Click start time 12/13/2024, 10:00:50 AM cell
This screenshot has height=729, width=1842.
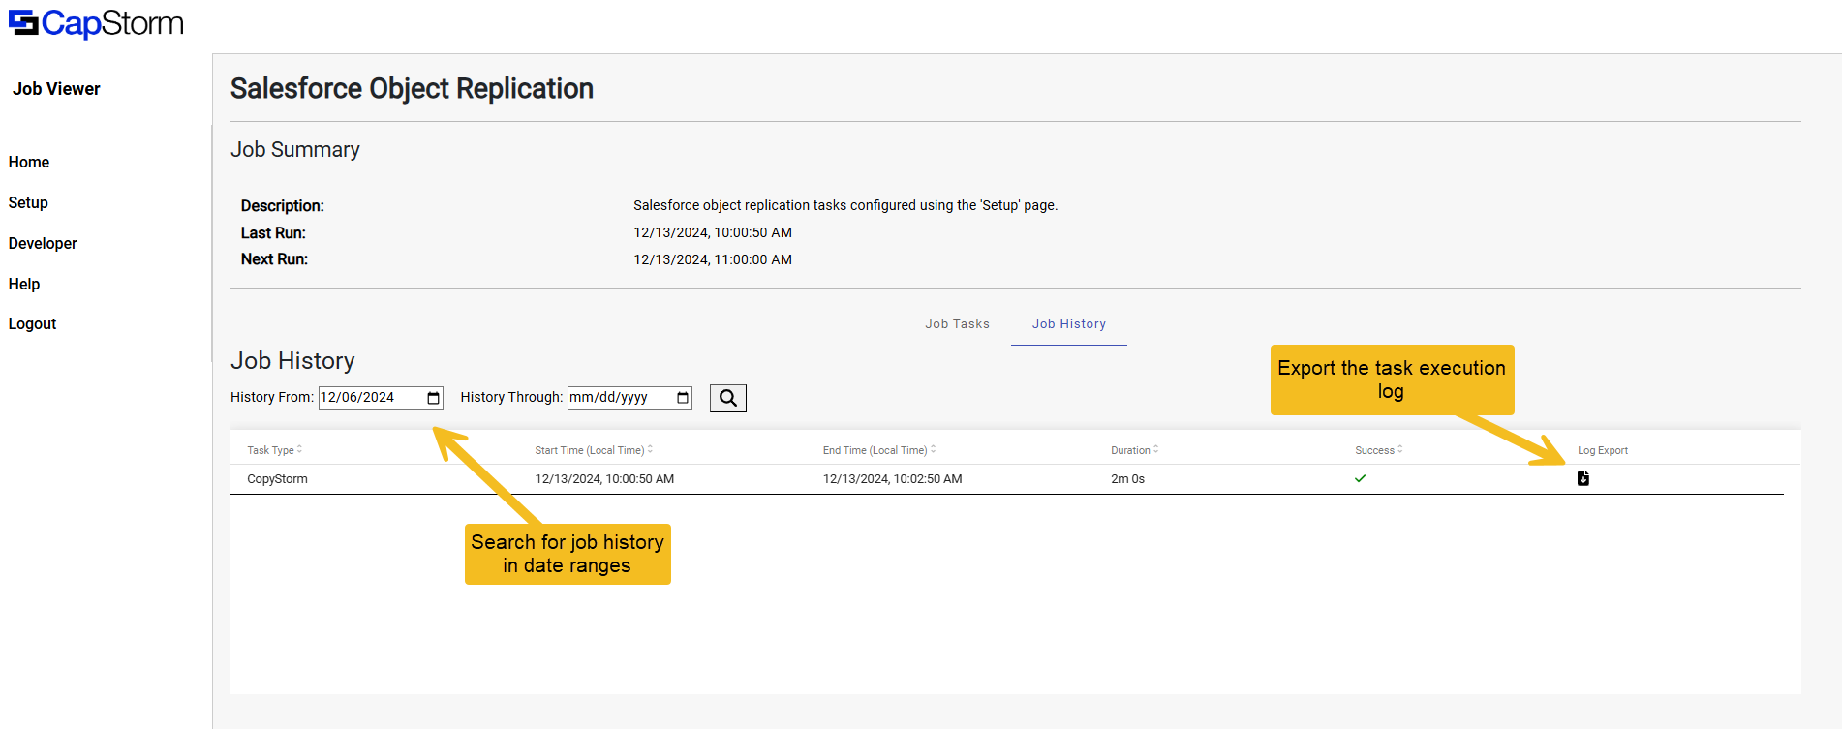tap(604, 479)
